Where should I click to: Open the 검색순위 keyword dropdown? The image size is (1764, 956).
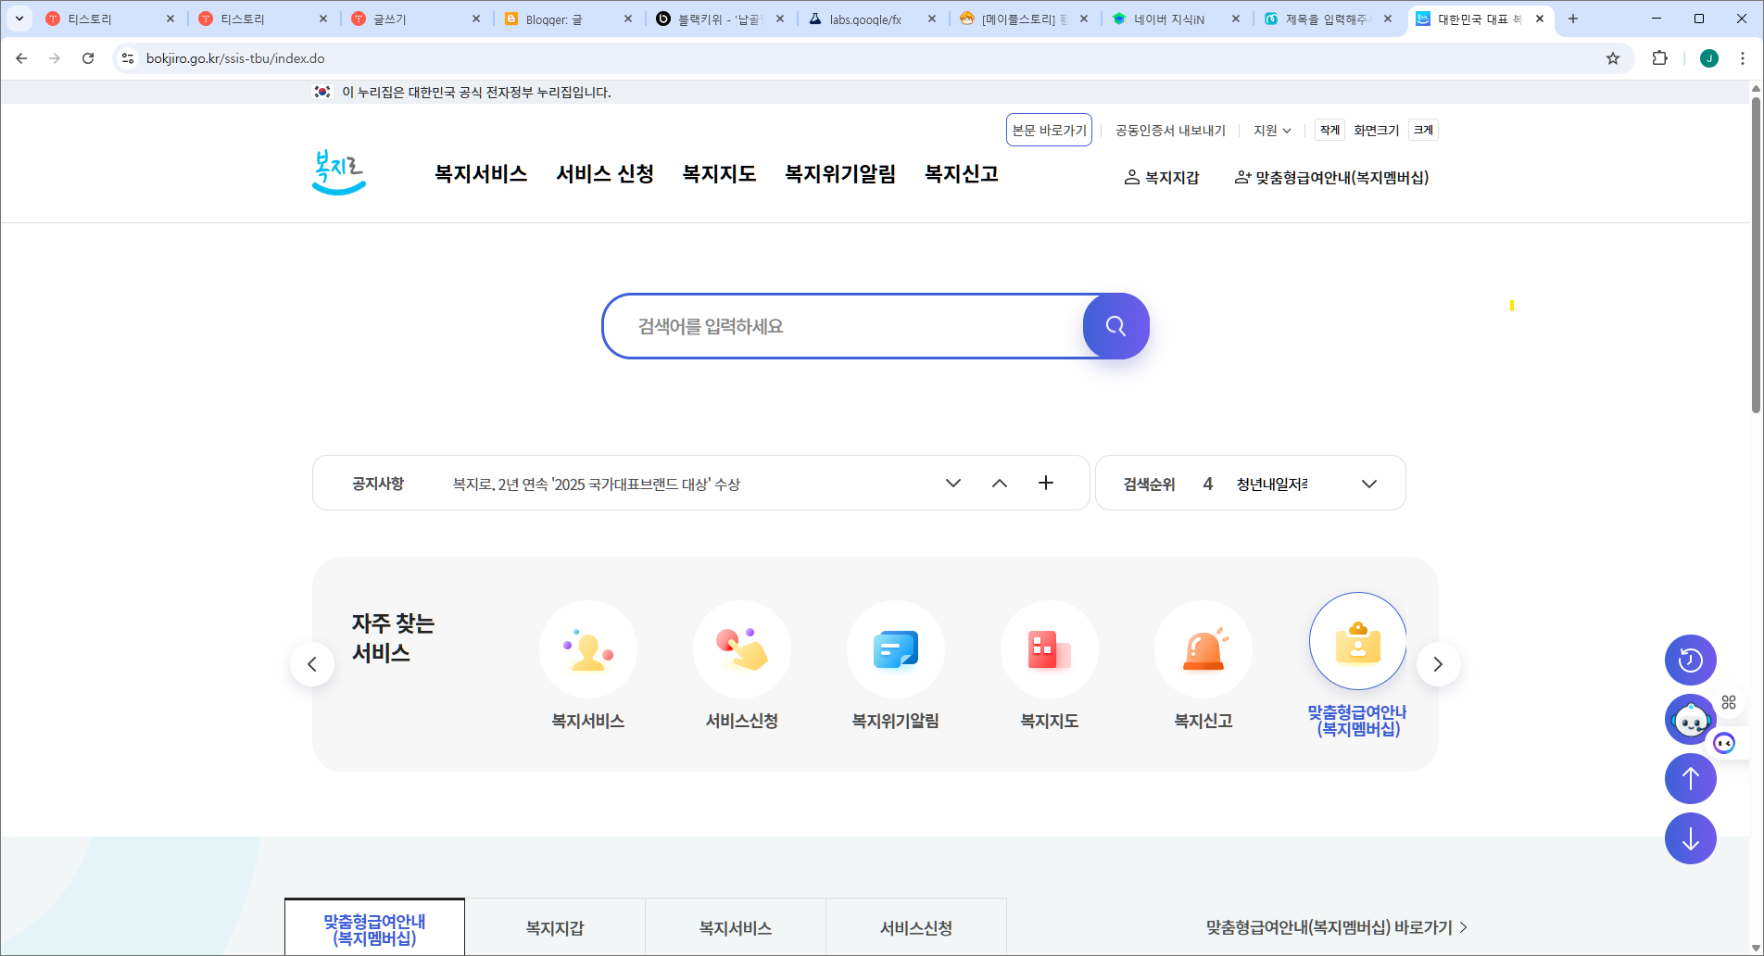pos(1368,483)
